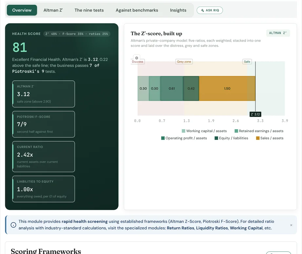Screen dimensions: 302x254
Task: Click the 'Scoring Frameworks' heading
Action: pos(46,251)
